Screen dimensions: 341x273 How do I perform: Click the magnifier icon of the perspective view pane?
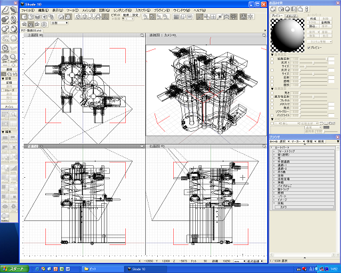pyautogui.click(x=264, y=35)
